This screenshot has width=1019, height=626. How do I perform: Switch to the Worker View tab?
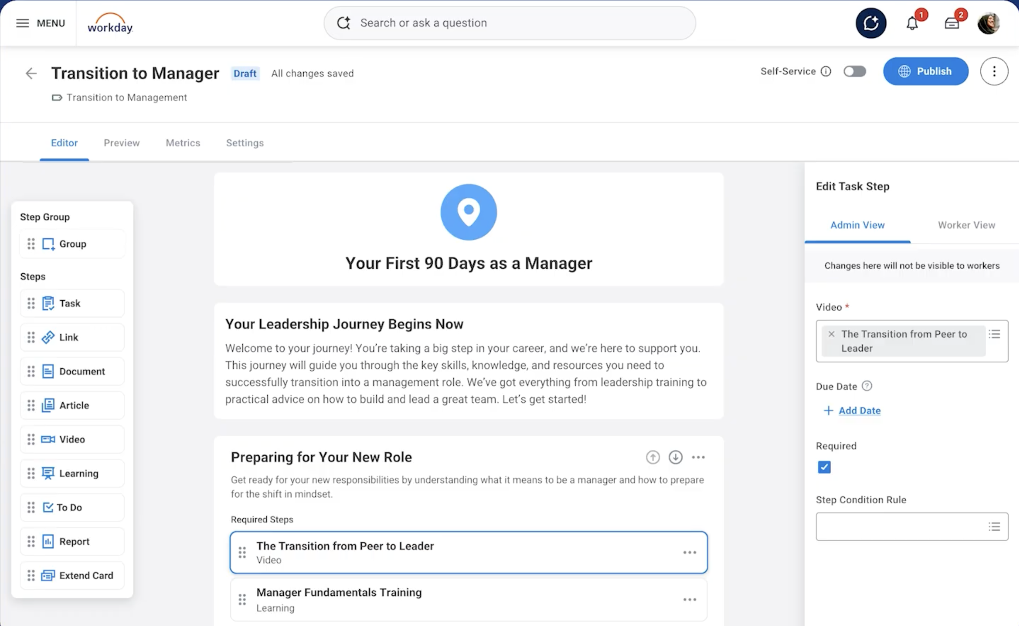point(966,225)
